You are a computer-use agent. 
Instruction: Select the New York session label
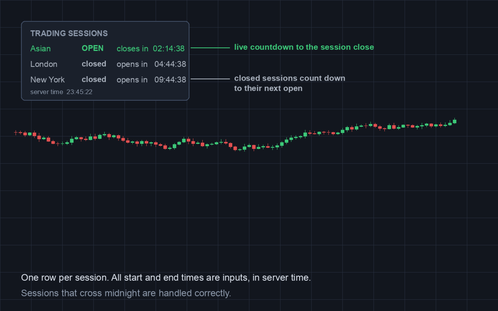coord(47,80)
